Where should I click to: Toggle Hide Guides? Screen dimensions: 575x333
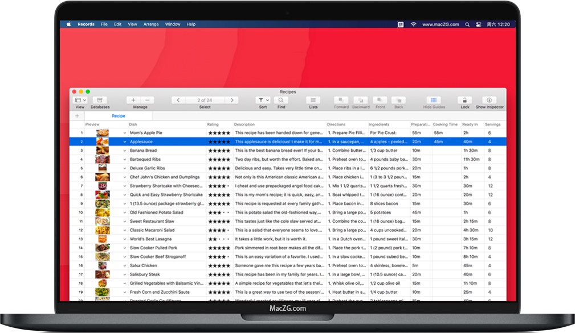(x=434, y=99)
